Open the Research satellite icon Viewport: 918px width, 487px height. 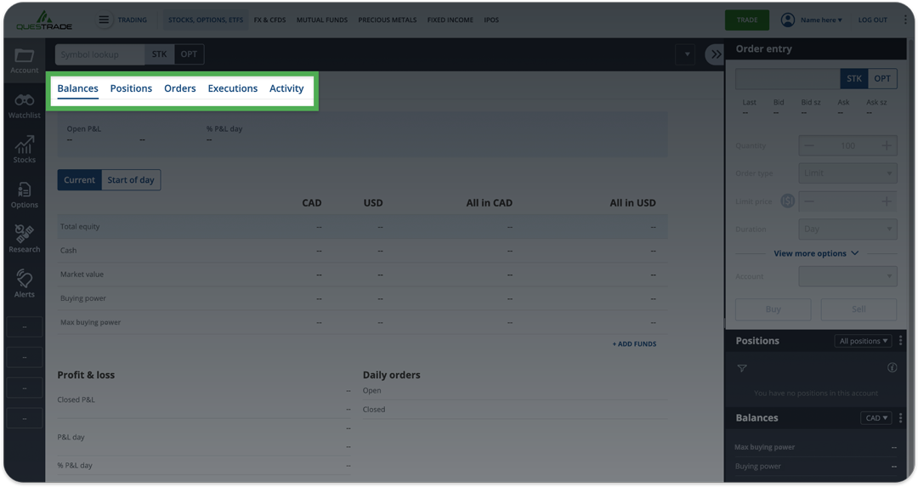coord(24,239)
